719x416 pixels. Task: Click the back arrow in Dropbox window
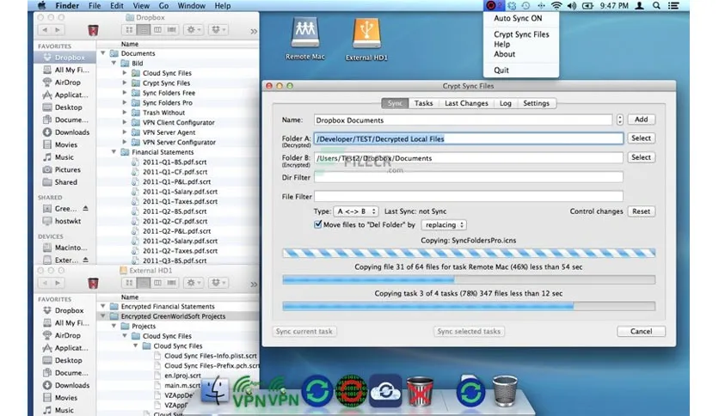45,30
